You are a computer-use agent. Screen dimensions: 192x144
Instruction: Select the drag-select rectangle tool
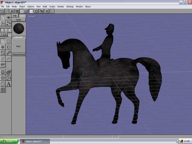8,41
